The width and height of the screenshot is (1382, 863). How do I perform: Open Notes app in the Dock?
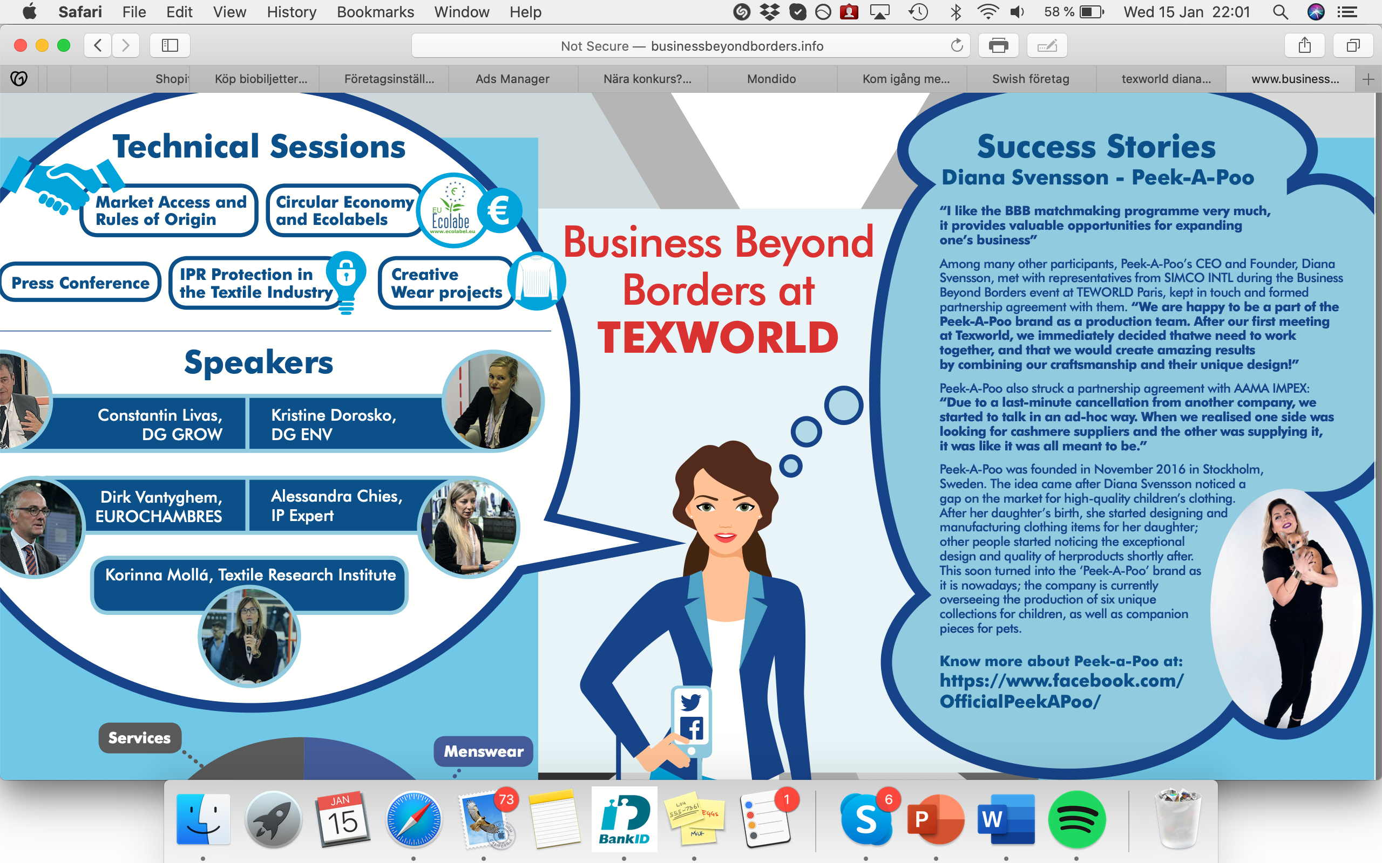(x=553, y=820)
